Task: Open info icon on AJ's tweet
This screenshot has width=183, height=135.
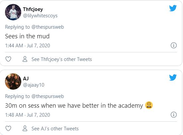Action: [x=174, y=115]
